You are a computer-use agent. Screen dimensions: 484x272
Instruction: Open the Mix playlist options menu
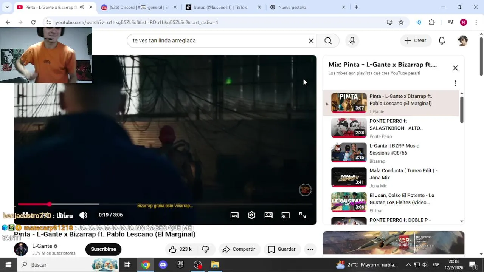tap(455, 83)
